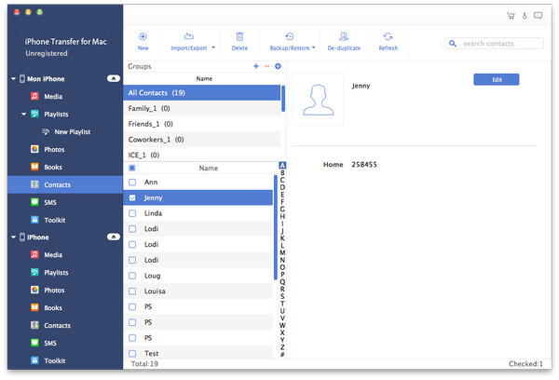This screenshot has width=559, height=380.
Task: Toggle the select-all checkbox in Name header
Action: point(132,169)
